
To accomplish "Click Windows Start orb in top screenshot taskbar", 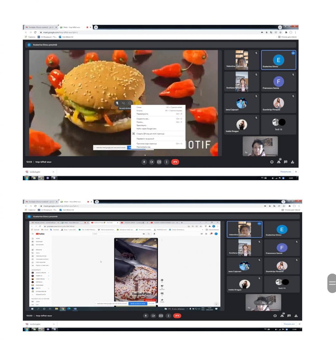I will pyautogui.click(x=27, y=178).
